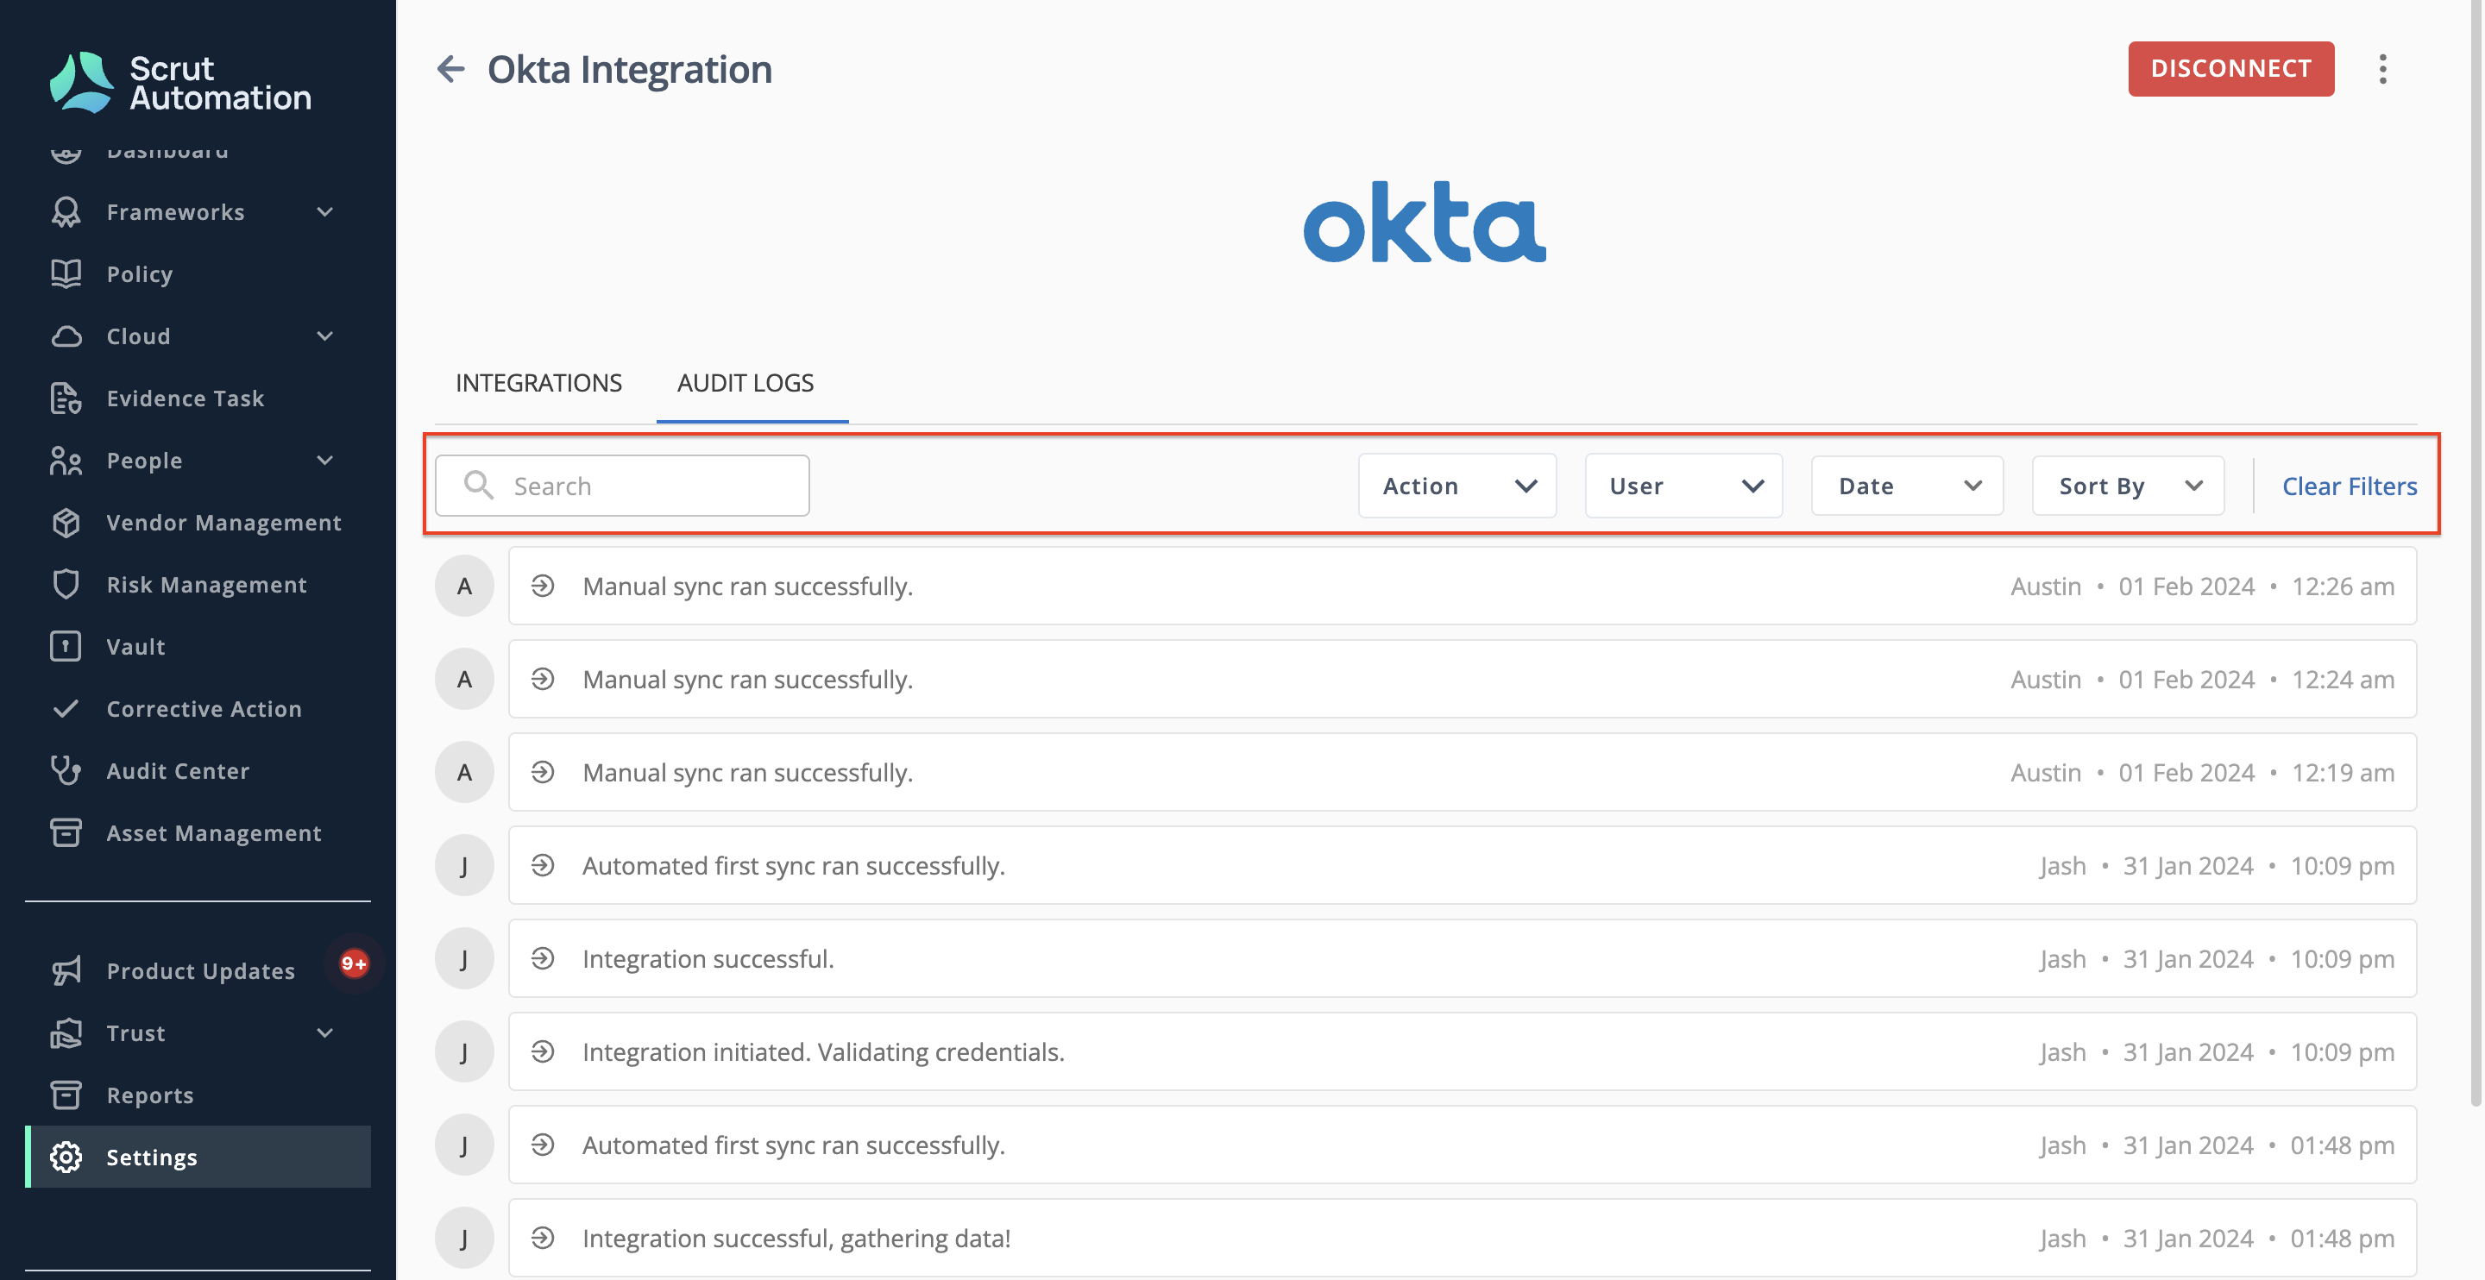Viewport: 2485px width, 1280px height.
Task: Click the Risk Management shield icon
Action: [66, 585]
